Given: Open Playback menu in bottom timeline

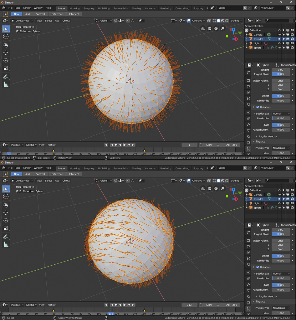Looking at the screenshot, I should tap(17, 305).
